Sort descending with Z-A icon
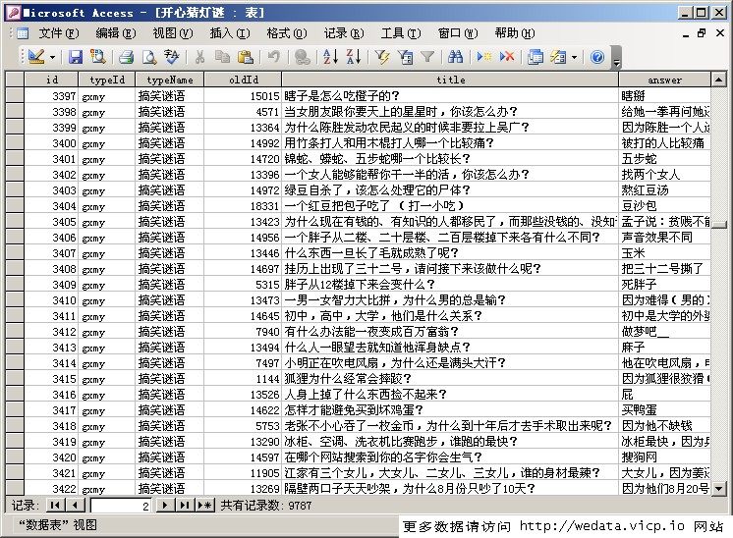Image resolution: width=733 pixels, height=538 pixels. [x=354, y=57]
